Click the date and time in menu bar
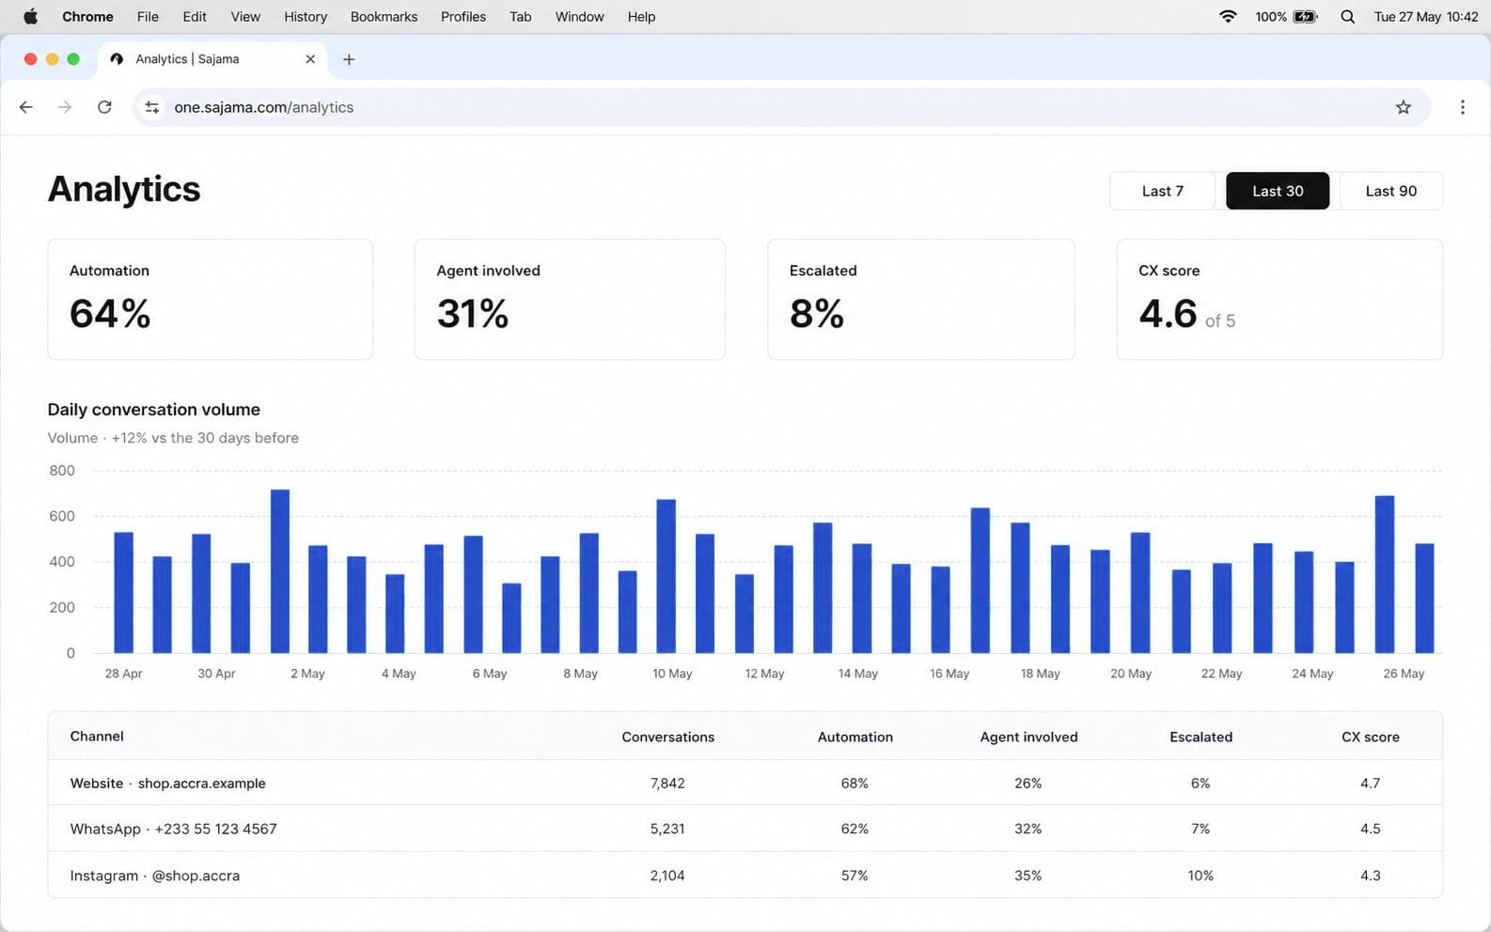This screenshot has width=1491, height=932. [1425, 16]
